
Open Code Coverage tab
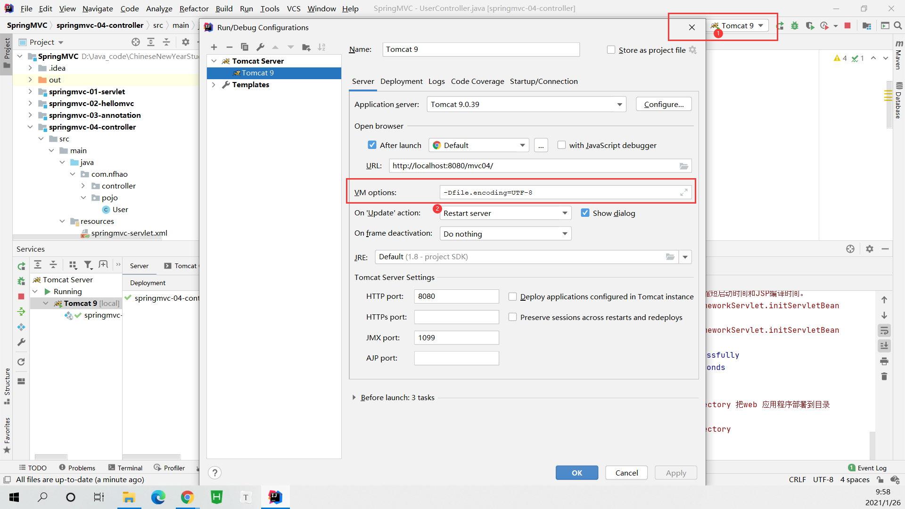(477, 82)
